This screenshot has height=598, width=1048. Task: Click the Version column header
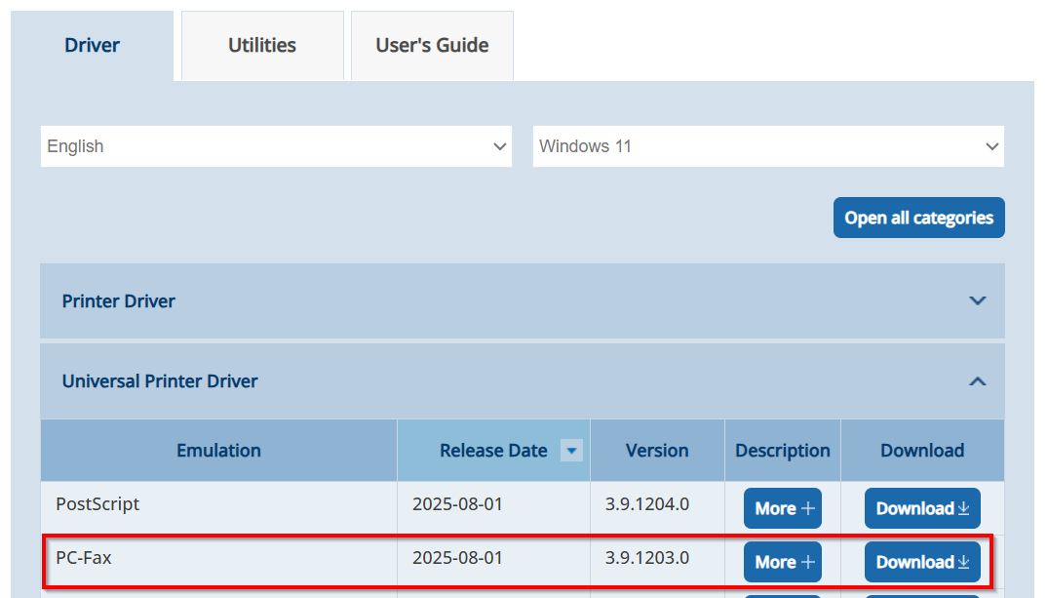[x=657, y=451]
